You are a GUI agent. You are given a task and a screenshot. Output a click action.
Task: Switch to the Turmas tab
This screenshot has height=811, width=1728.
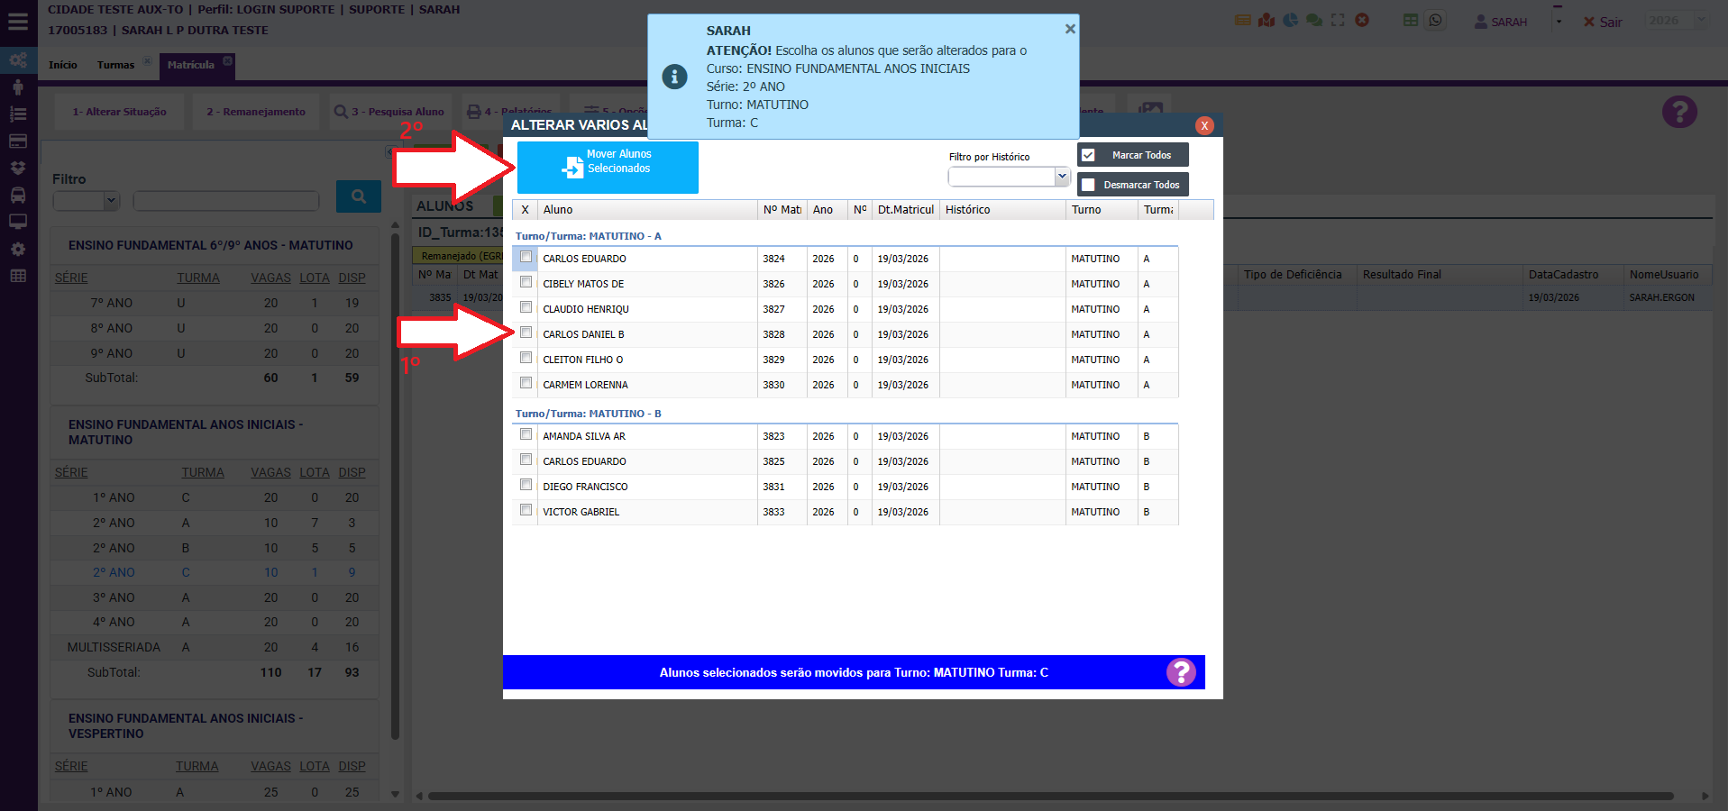coord(115,65)
